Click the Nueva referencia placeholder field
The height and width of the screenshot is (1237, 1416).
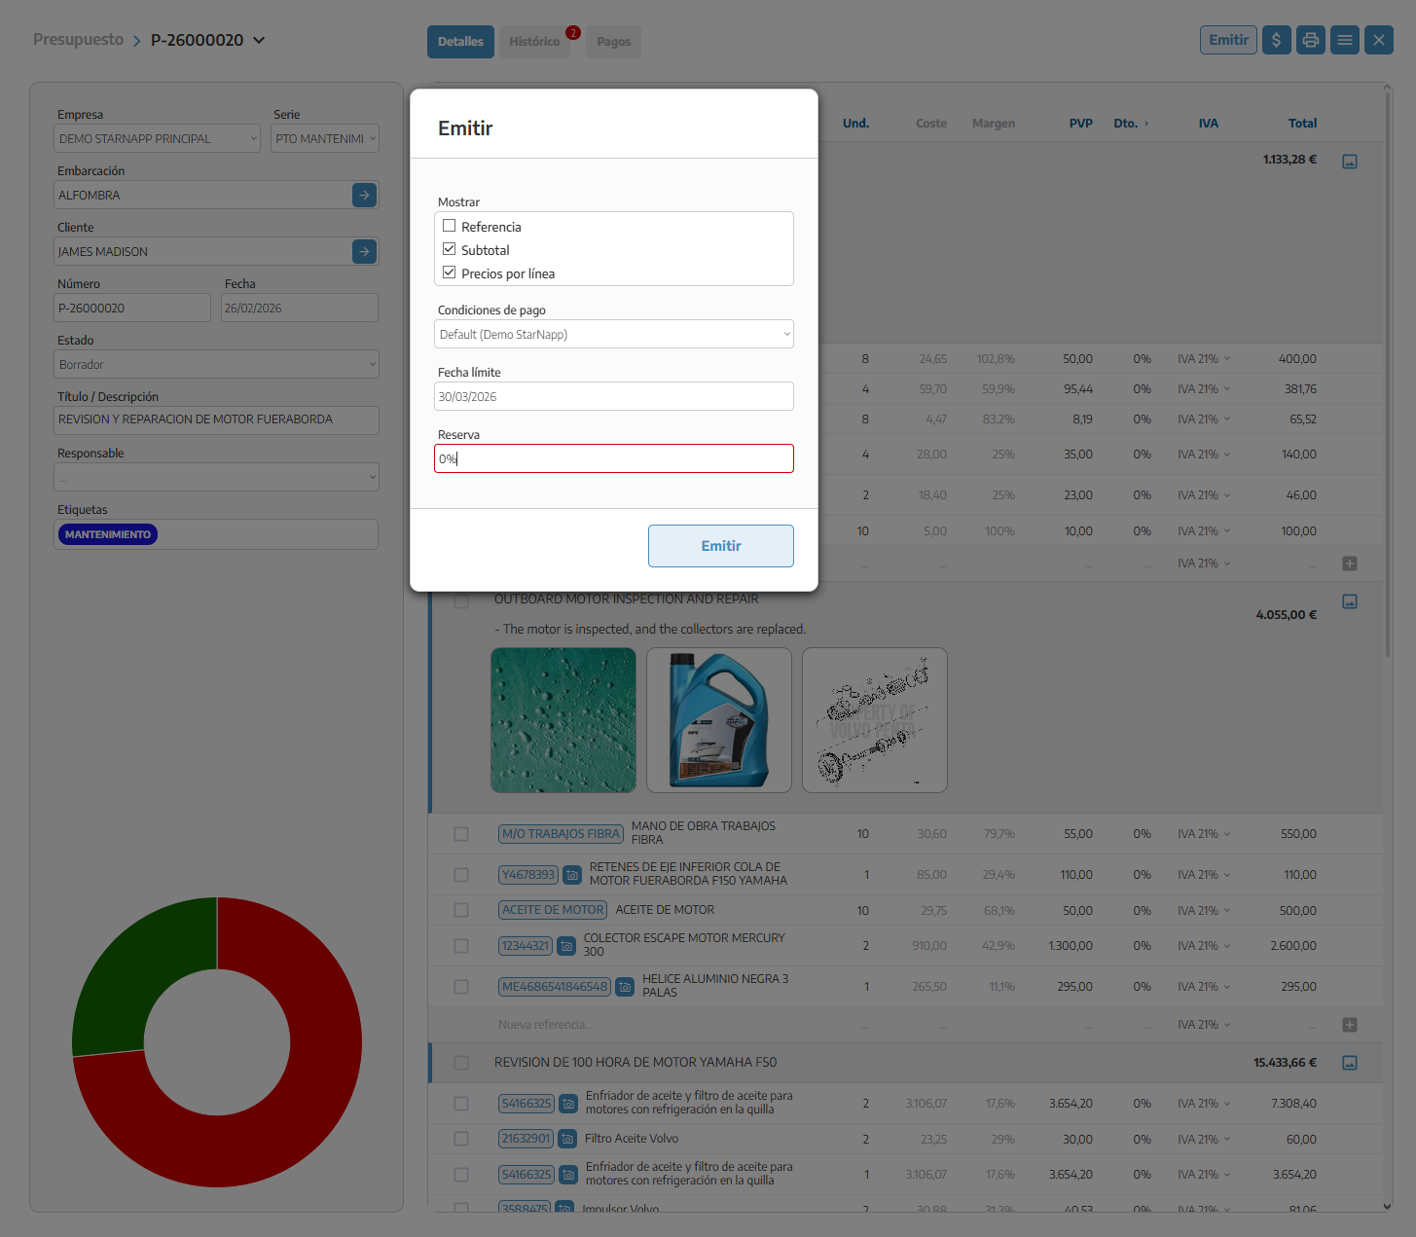546,1025
